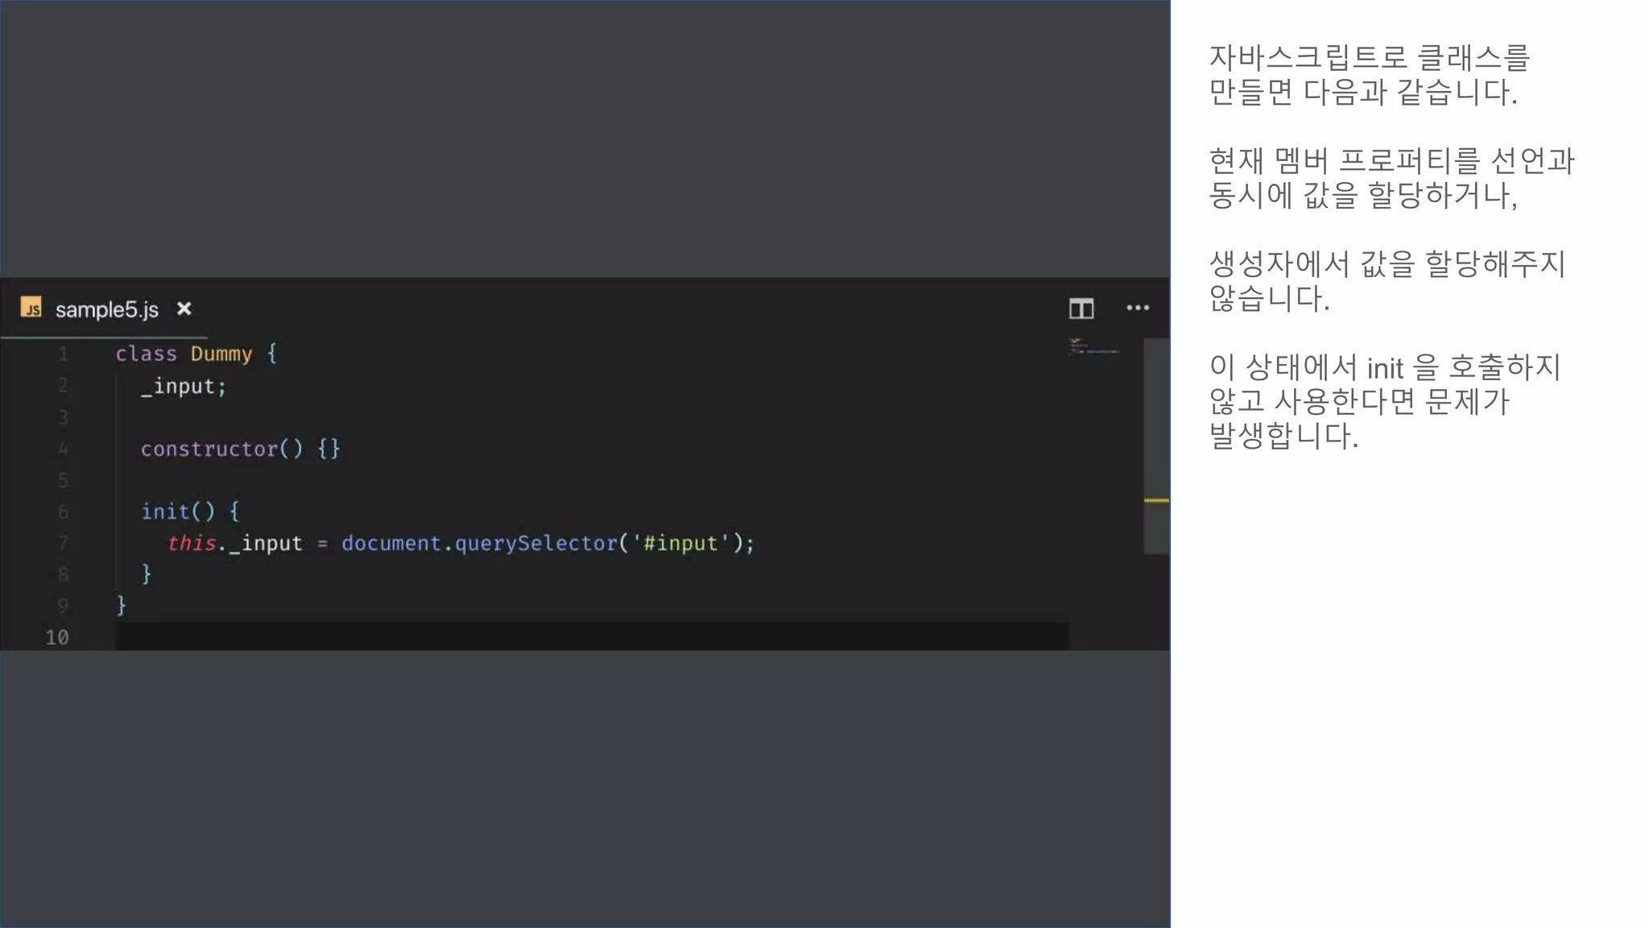The image size is (1649, 928).
Task: Click the 'Dummy' class name
Action: click(221, 354)
